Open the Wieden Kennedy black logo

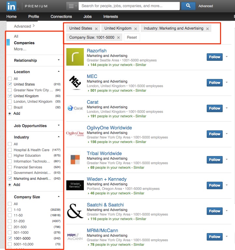75,185
